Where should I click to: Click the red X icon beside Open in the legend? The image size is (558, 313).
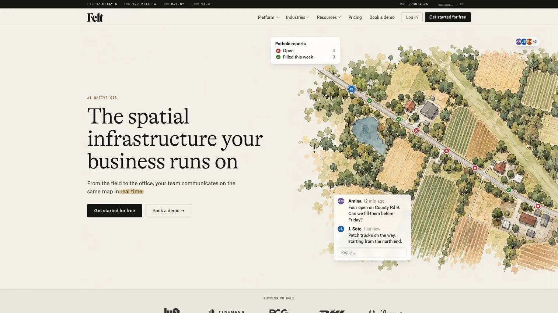278,51
